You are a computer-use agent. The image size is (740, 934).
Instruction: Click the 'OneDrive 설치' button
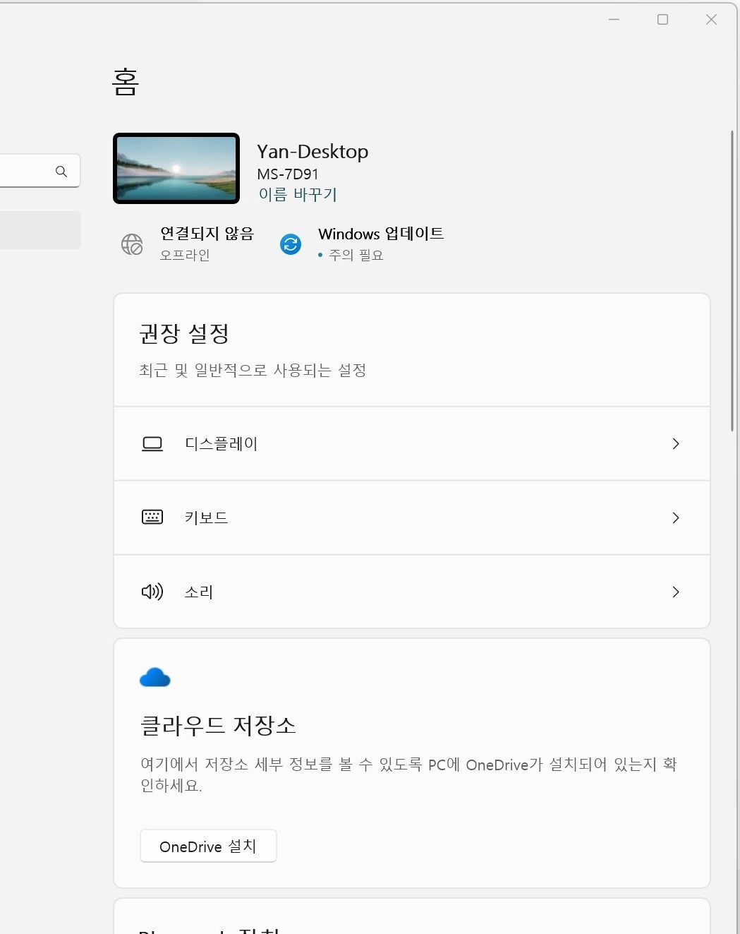pos(208,846)
